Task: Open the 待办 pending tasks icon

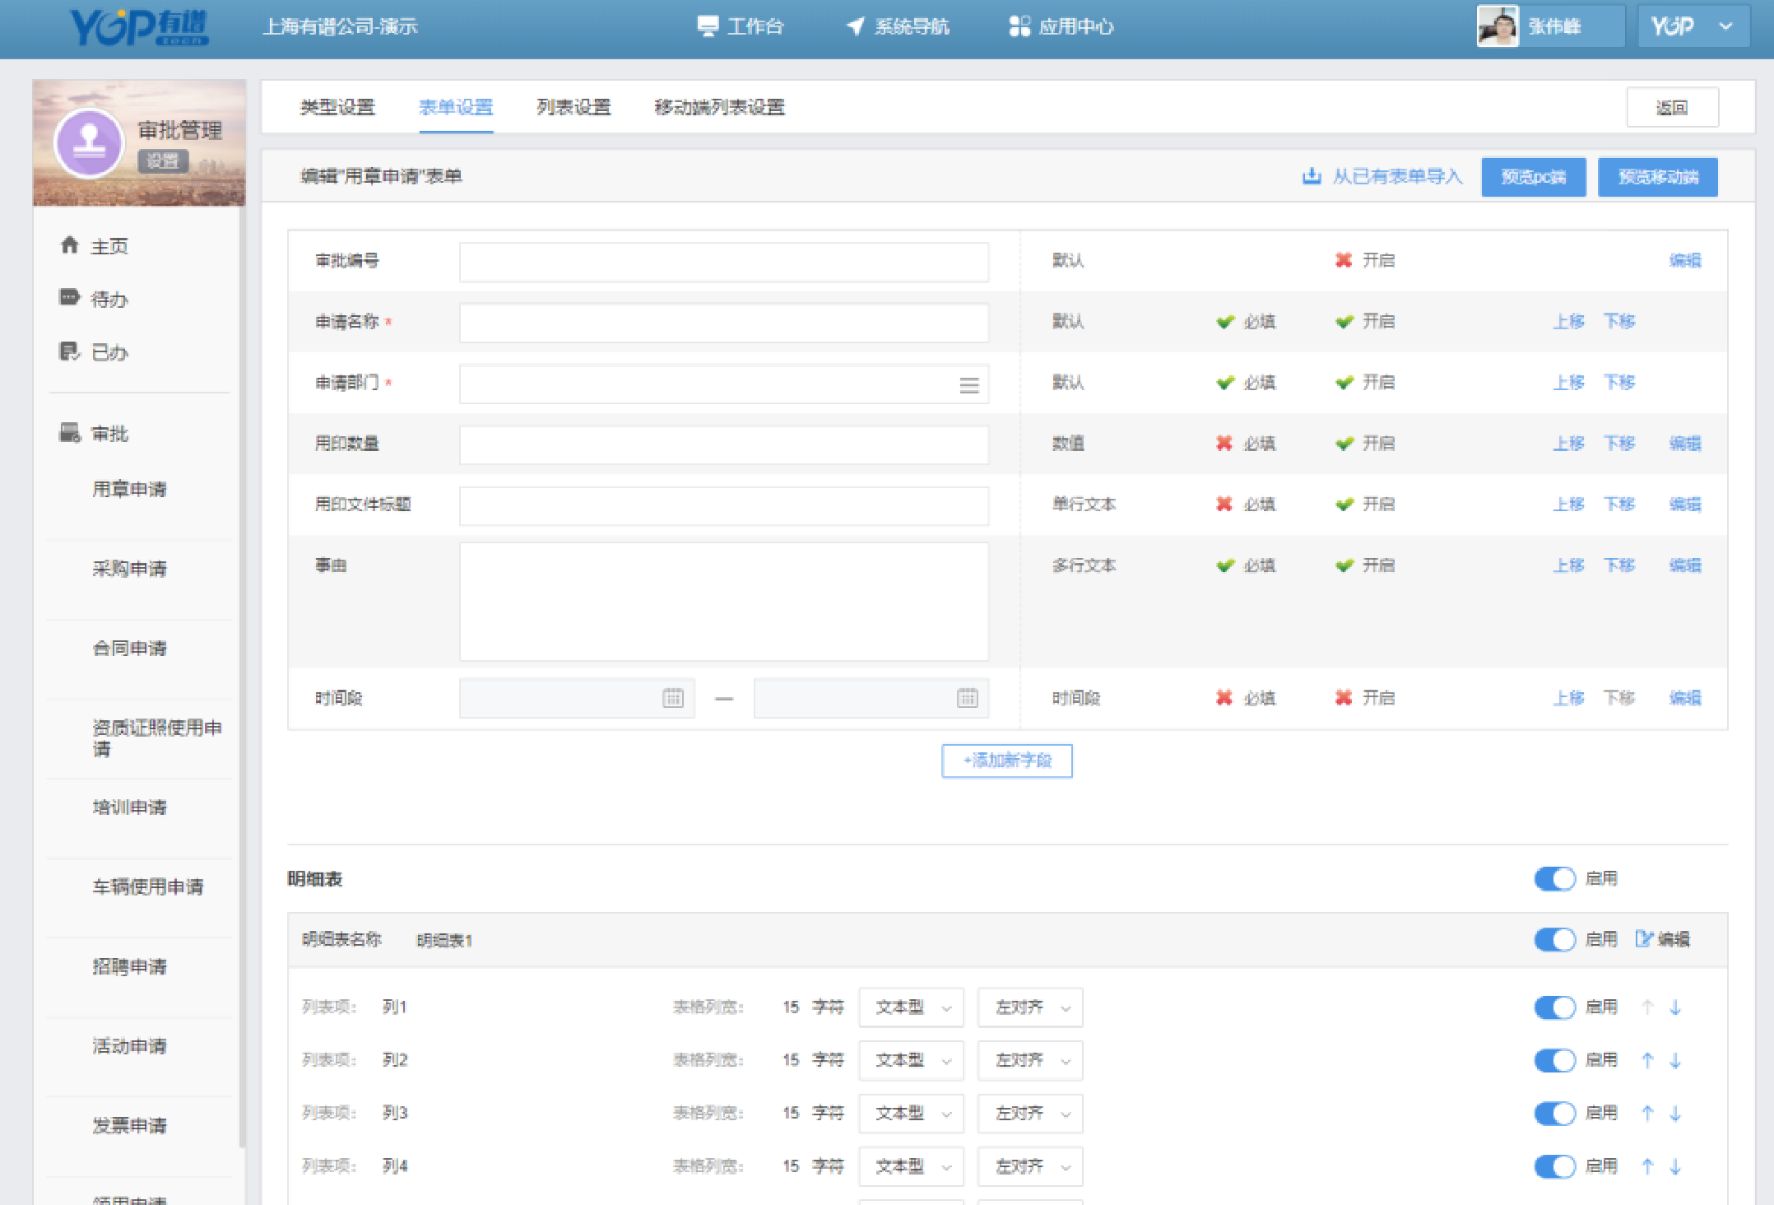Action: tap(70, 298)
